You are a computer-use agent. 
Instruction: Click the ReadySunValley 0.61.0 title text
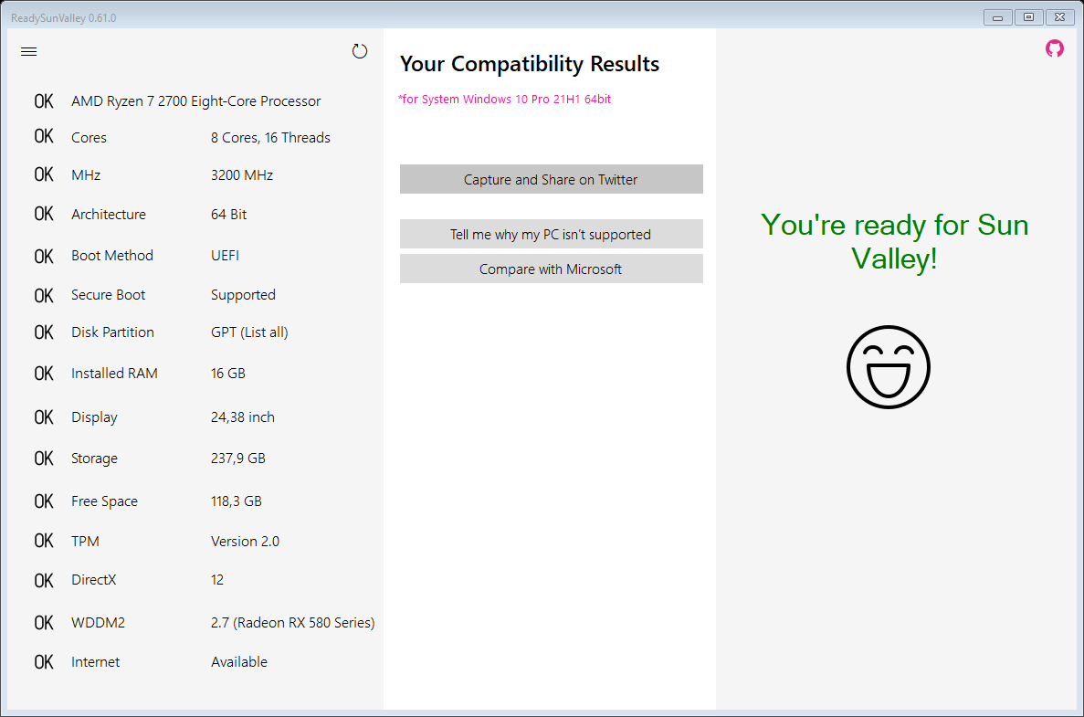64,18
